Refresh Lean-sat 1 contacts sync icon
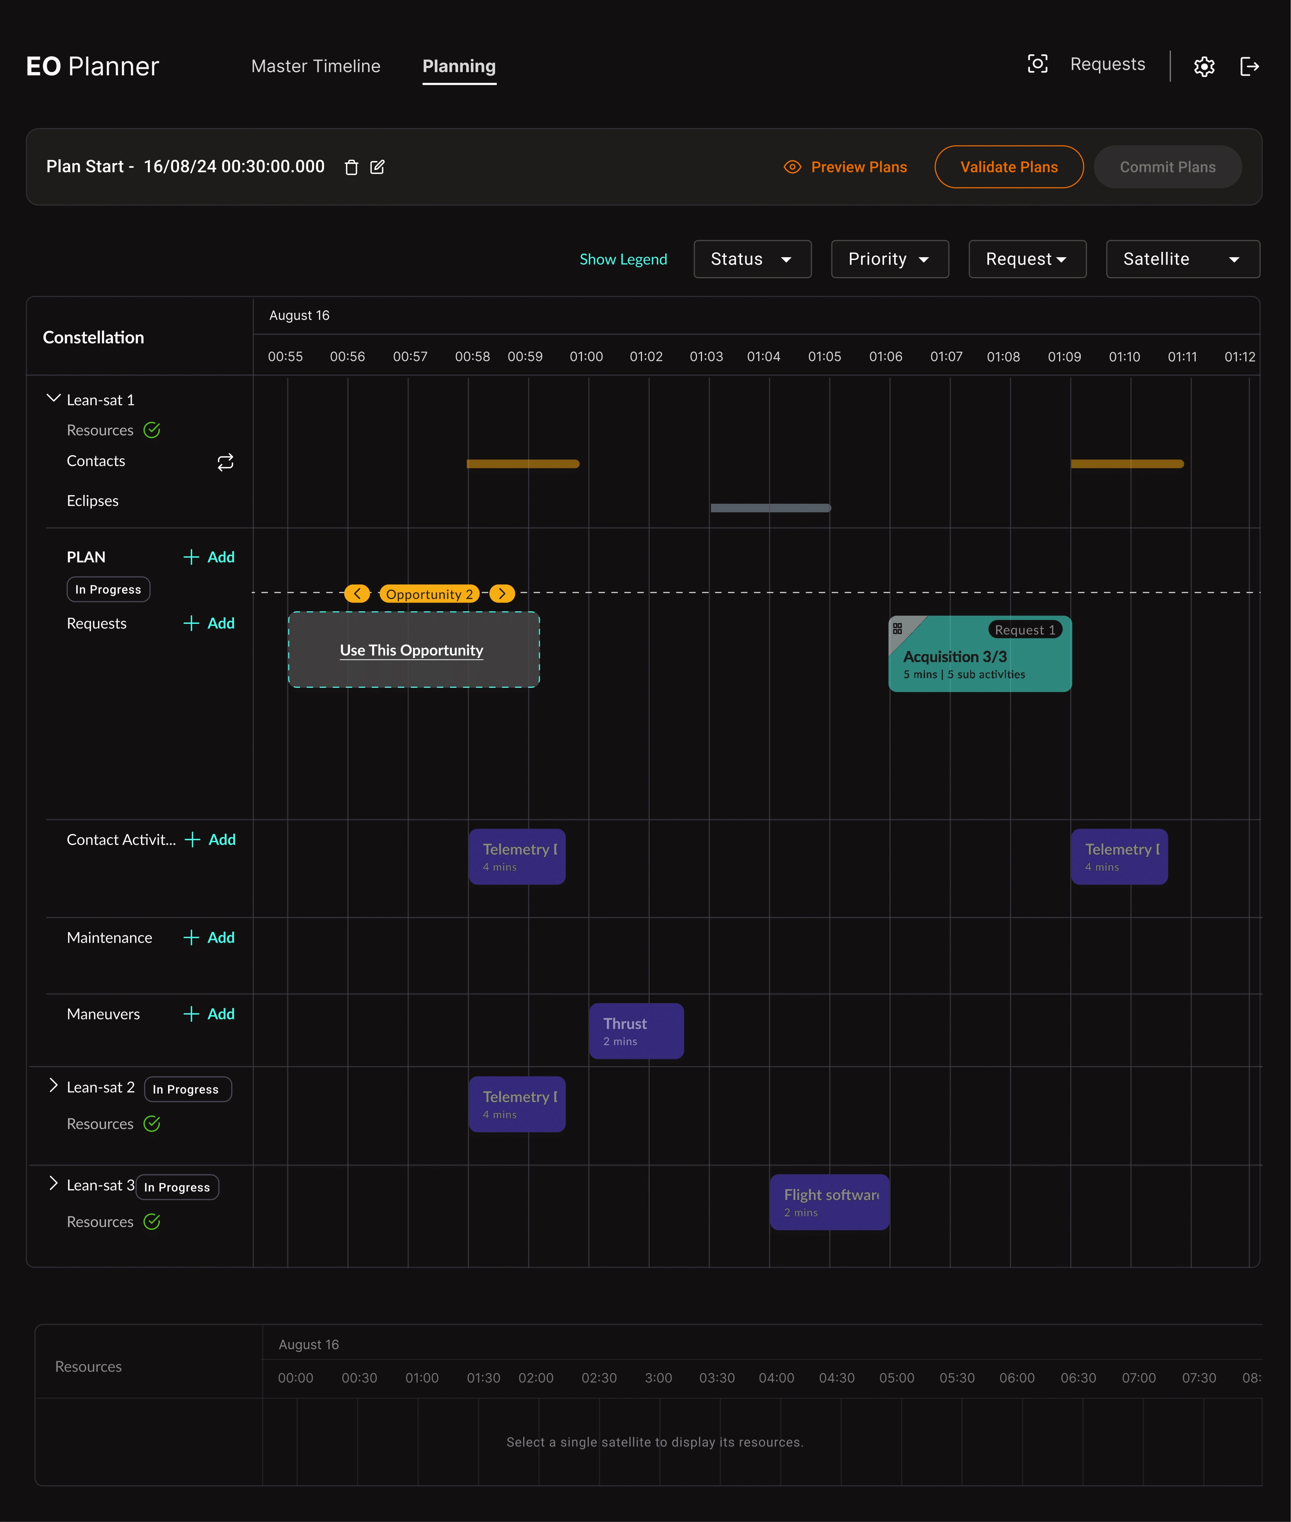The width and height of the screenshot is (1291, 1522). click(225, 461)
